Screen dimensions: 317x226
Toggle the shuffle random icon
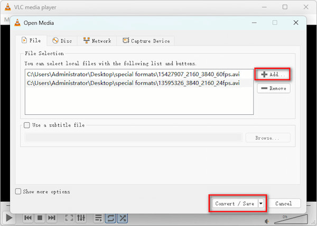click(x=123, y=218)
